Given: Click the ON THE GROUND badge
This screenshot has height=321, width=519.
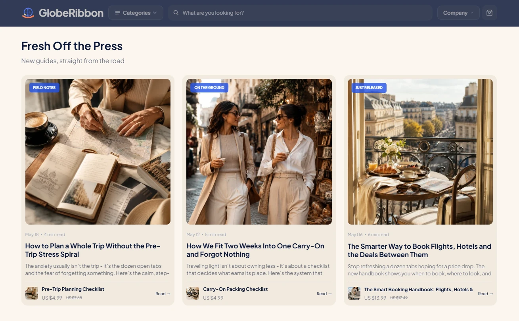Looking at the screenshot, I should [209, 88].
